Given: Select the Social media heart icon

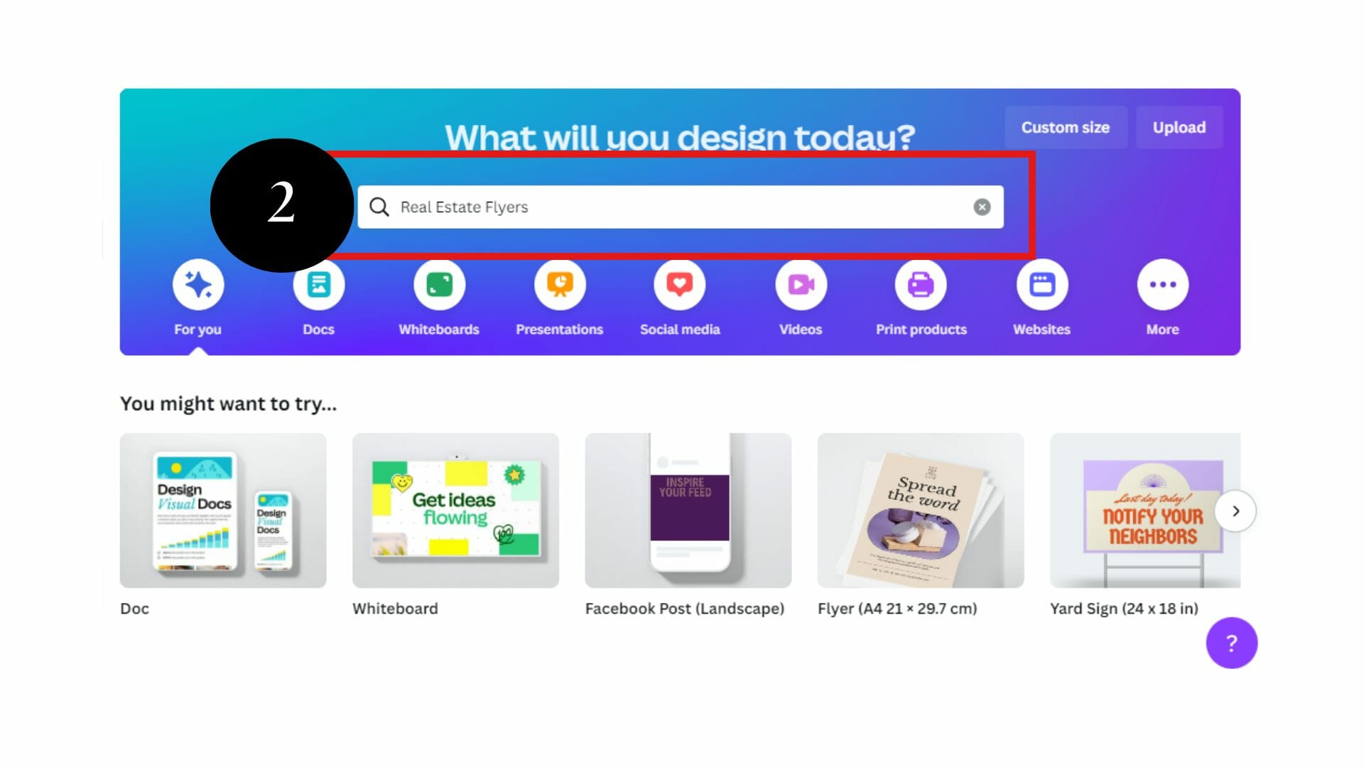Looking at the screenshot, I should click(x=680, y=285).
